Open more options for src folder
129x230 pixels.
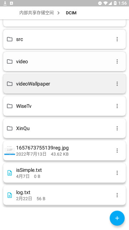(x=117, y=39)
